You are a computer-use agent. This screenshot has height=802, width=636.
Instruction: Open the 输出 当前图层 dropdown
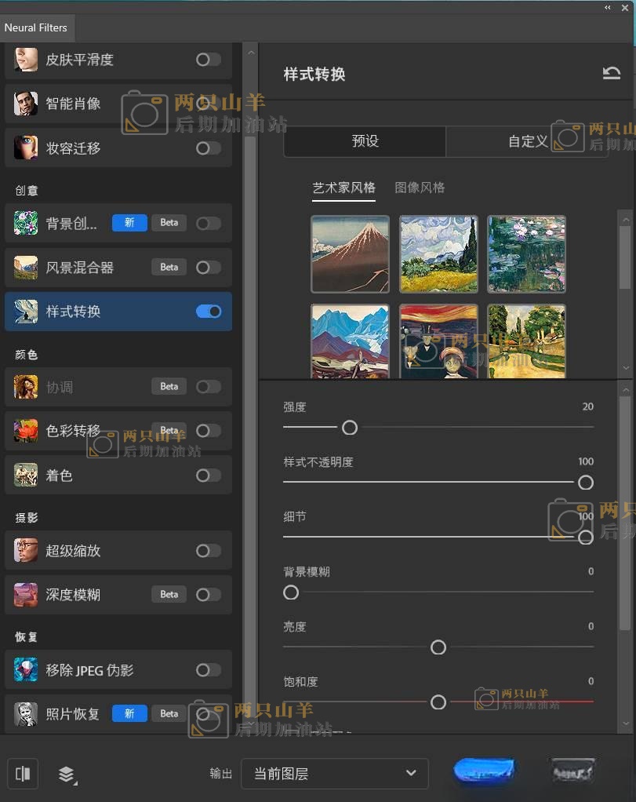(334, 774)
